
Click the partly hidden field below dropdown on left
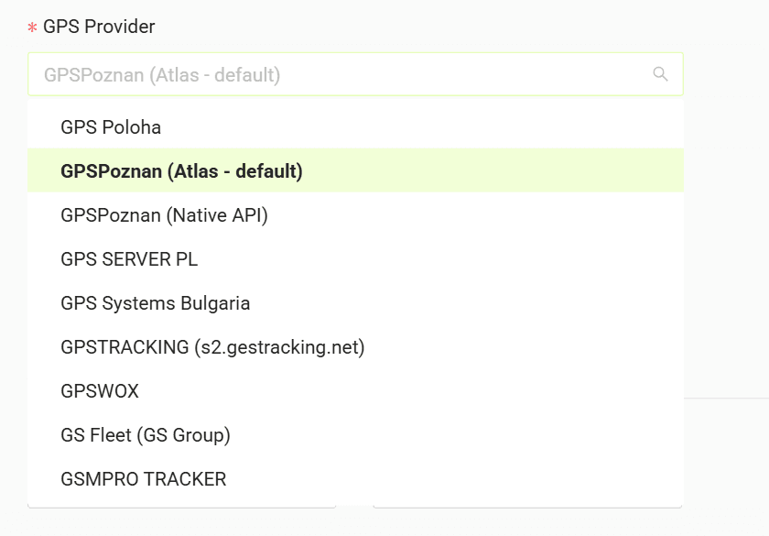[x=181, y=505]
